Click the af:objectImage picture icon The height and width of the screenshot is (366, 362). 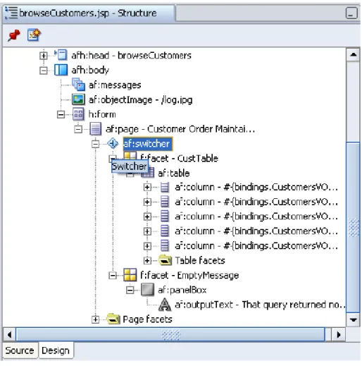click(78, 99)
